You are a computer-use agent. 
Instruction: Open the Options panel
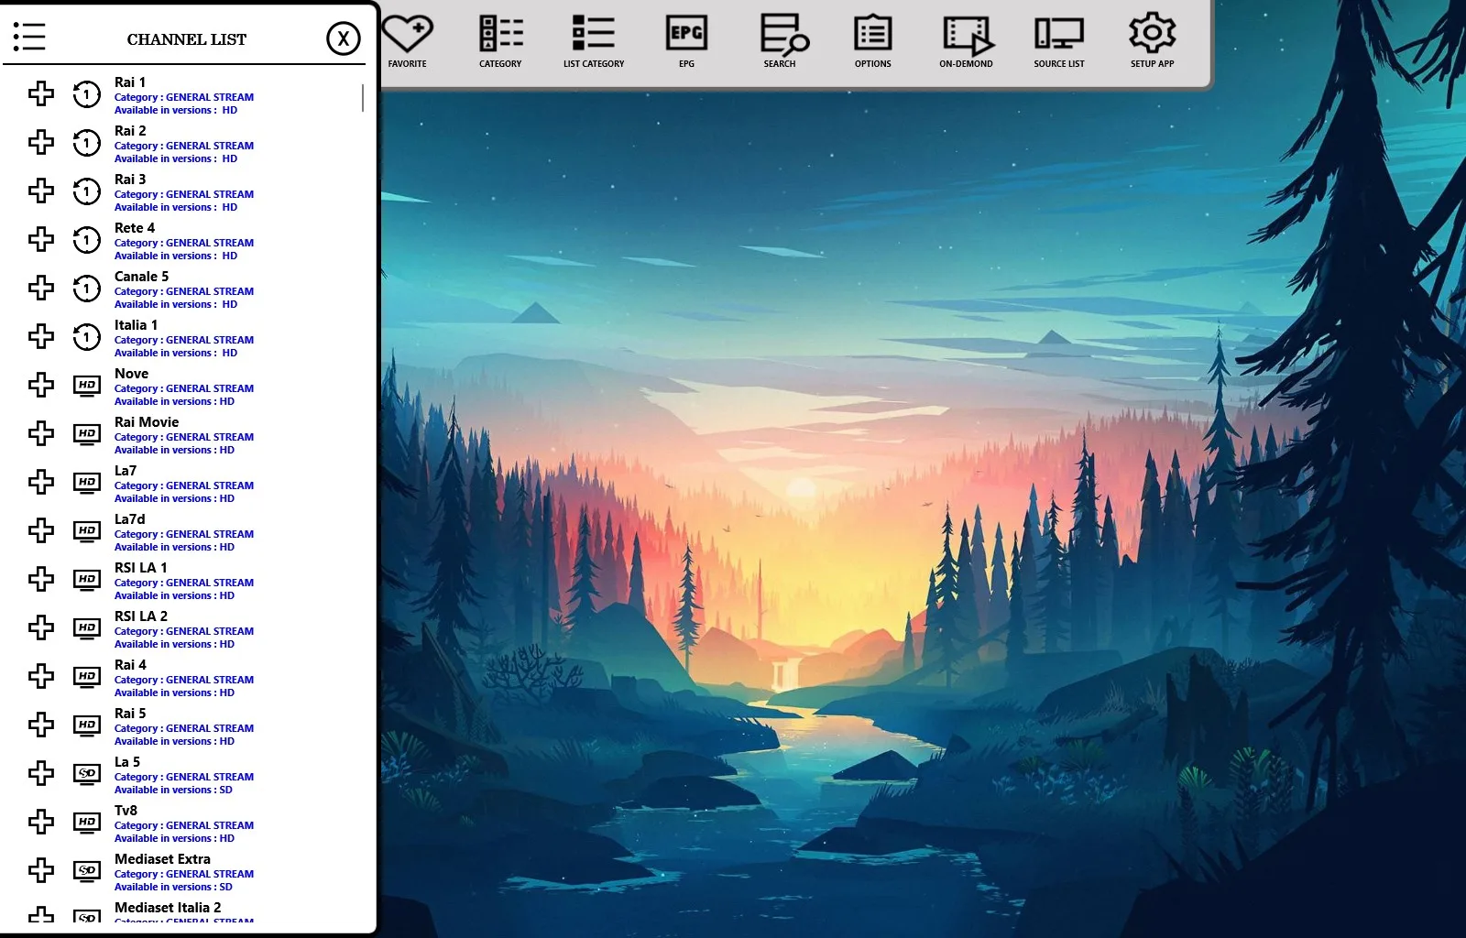coord(872,41)
